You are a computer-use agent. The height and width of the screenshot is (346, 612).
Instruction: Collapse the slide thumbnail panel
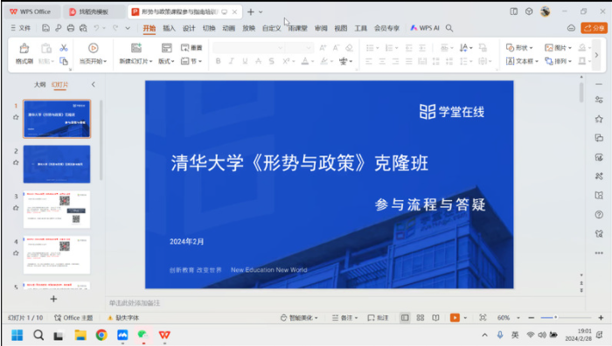coord(93,84)
